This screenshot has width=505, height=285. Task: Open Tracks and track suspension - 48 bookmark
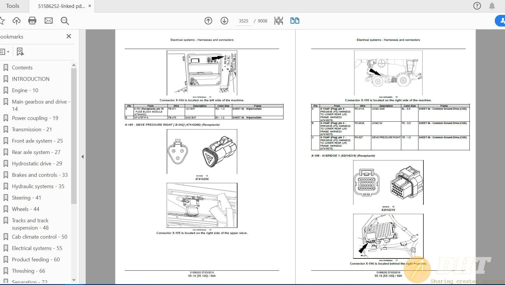click(30, 224)
